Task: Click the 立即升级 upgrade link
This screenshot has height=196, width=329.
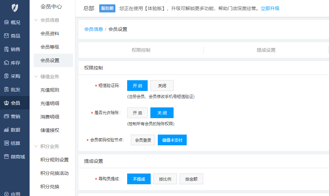Action: coord(270,8)
